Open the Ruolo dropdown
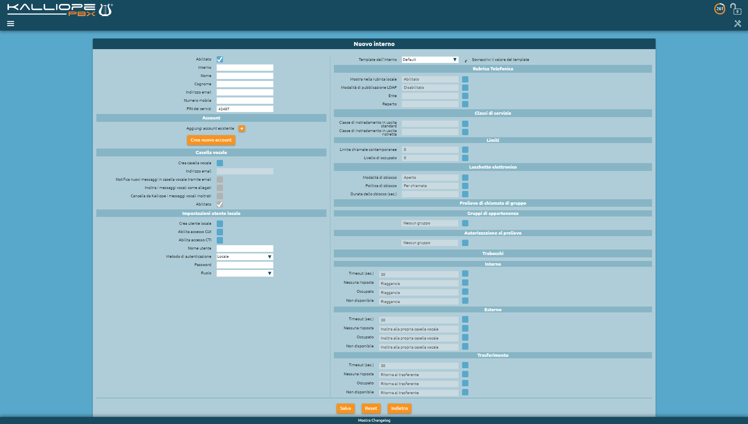Image resolution: width=748 pixels, height=424 pixels. 245,273
